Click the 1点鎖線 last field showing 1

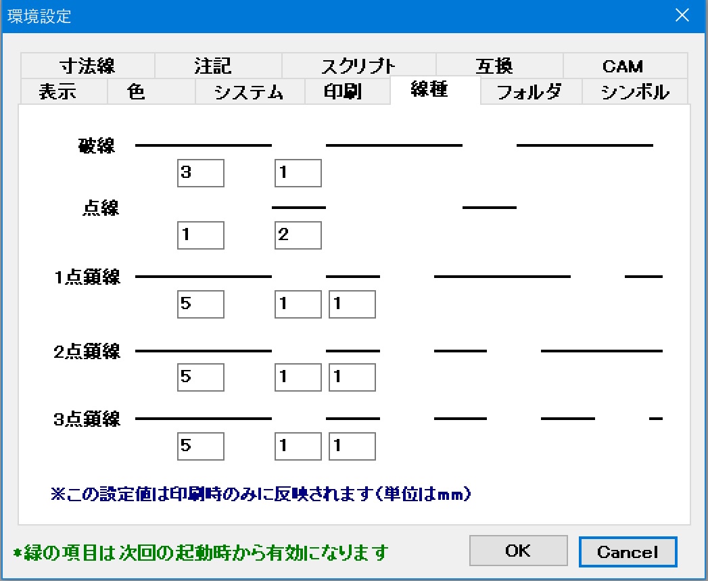[x=352, y=304]
